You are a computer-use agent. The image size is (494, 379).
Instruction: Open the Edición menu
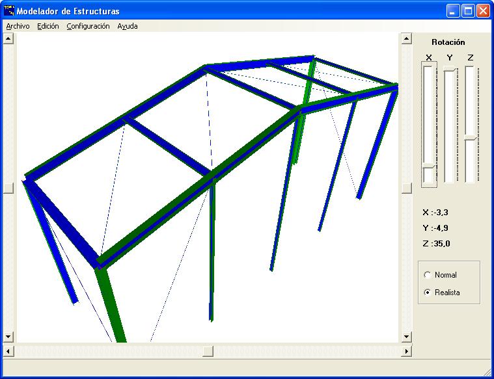[x=48, y=27]
